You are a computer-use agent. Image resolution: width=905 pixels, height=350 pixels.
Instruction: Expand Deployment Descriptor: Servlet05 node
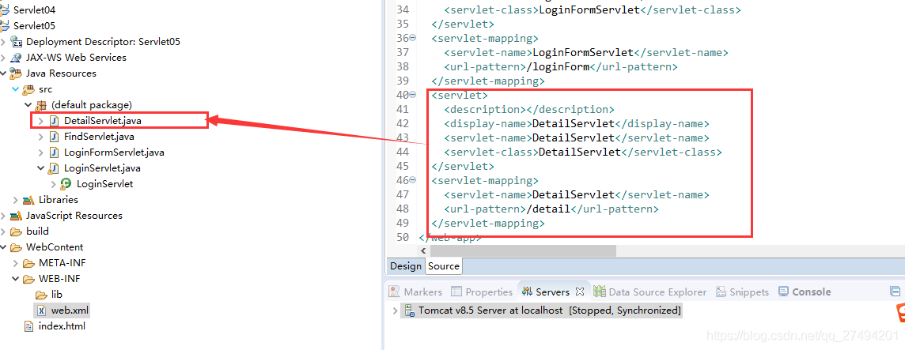point(3,42)
